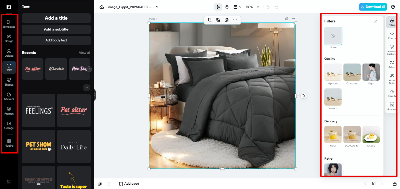Click the crop tool above the image
Image resolution: width=400 pixels, height=189 pixels.
click(210, 20)
